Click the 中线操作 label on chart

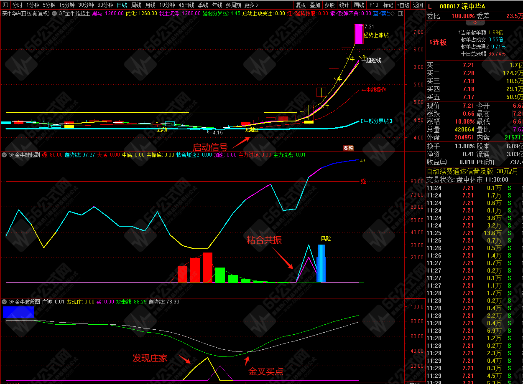pos(374,90)
